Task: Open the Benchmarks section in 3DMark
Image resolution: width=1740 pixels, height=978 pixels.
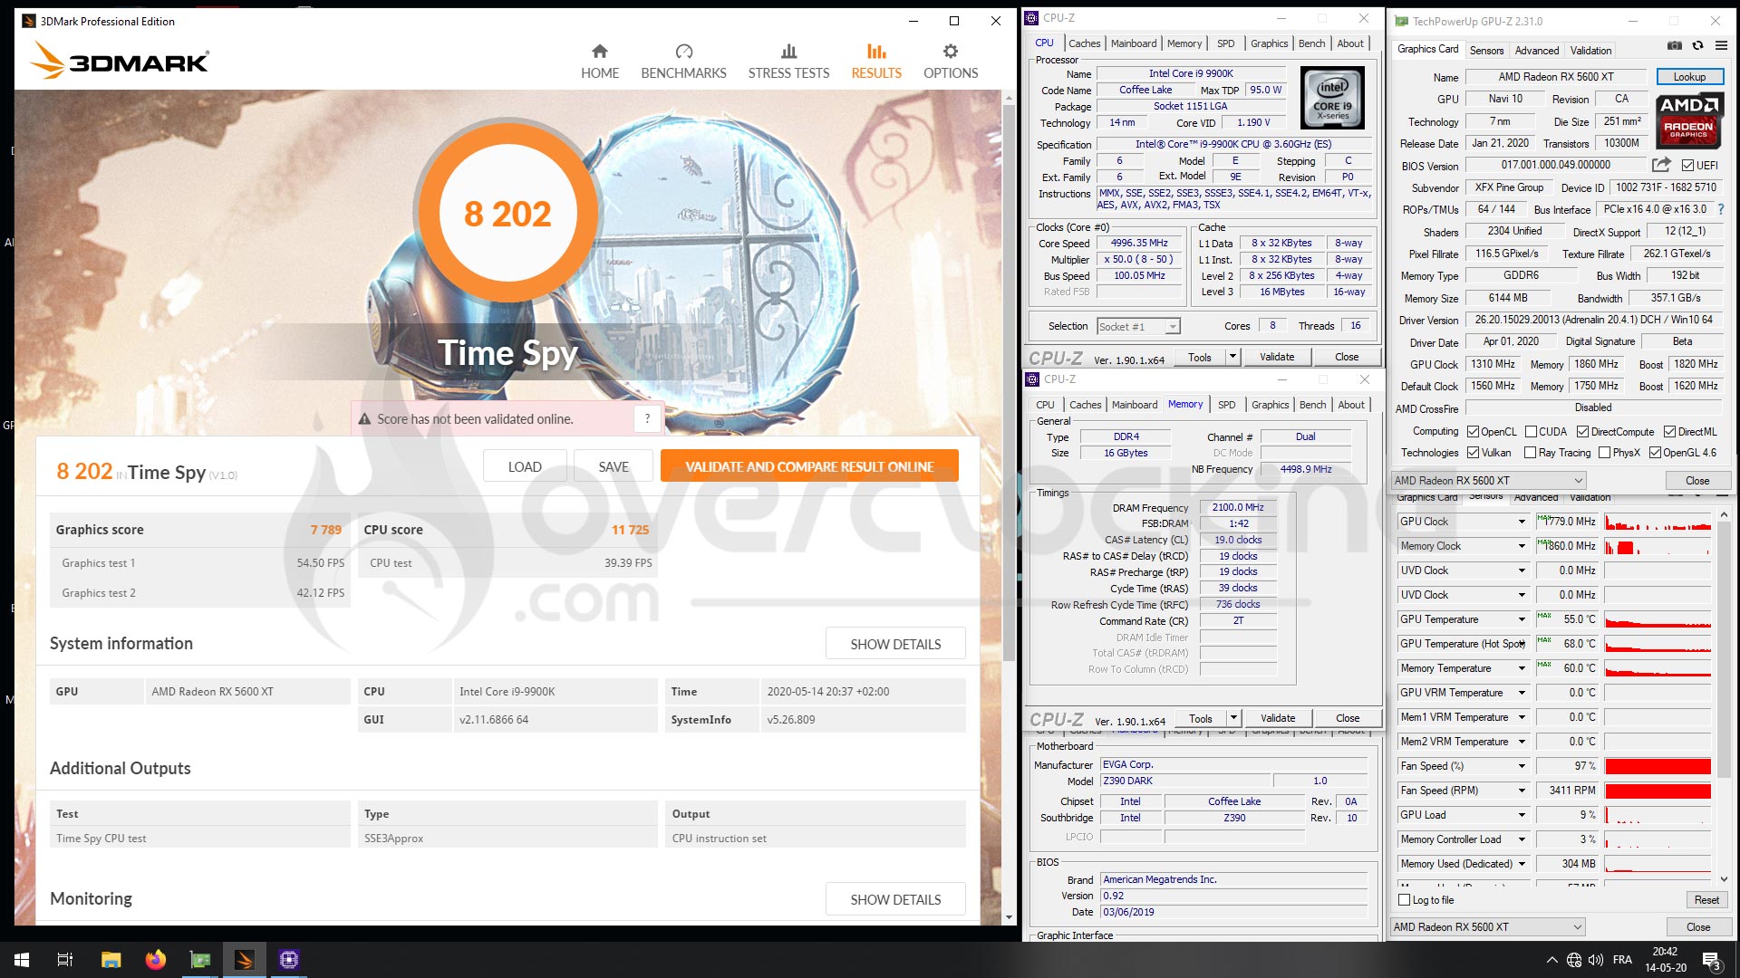Action: (x=683, y=62)
